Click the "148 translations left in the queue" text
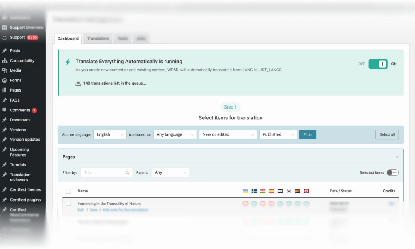This screenshot has width=415, height=249. tap(115, 83)
